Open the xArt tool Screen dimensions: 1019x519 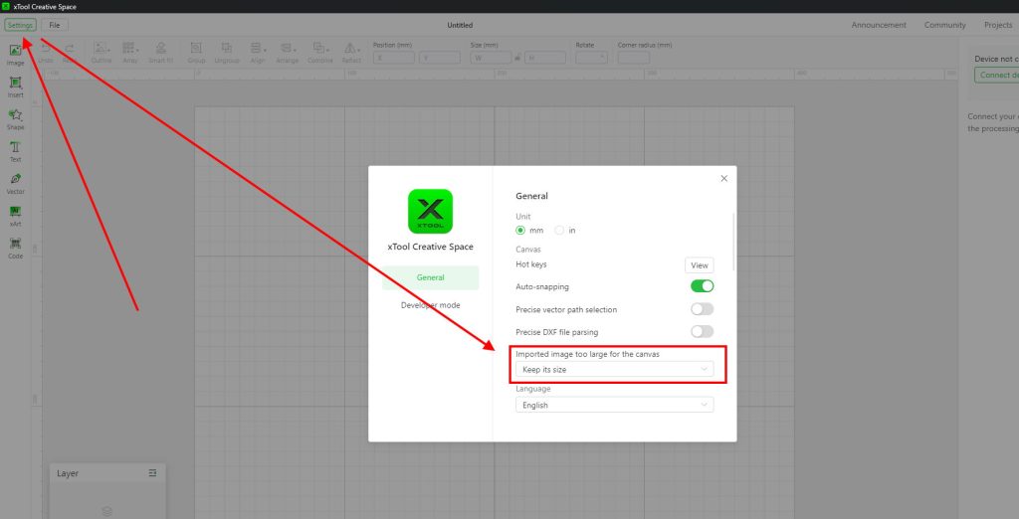click(15, 216)
